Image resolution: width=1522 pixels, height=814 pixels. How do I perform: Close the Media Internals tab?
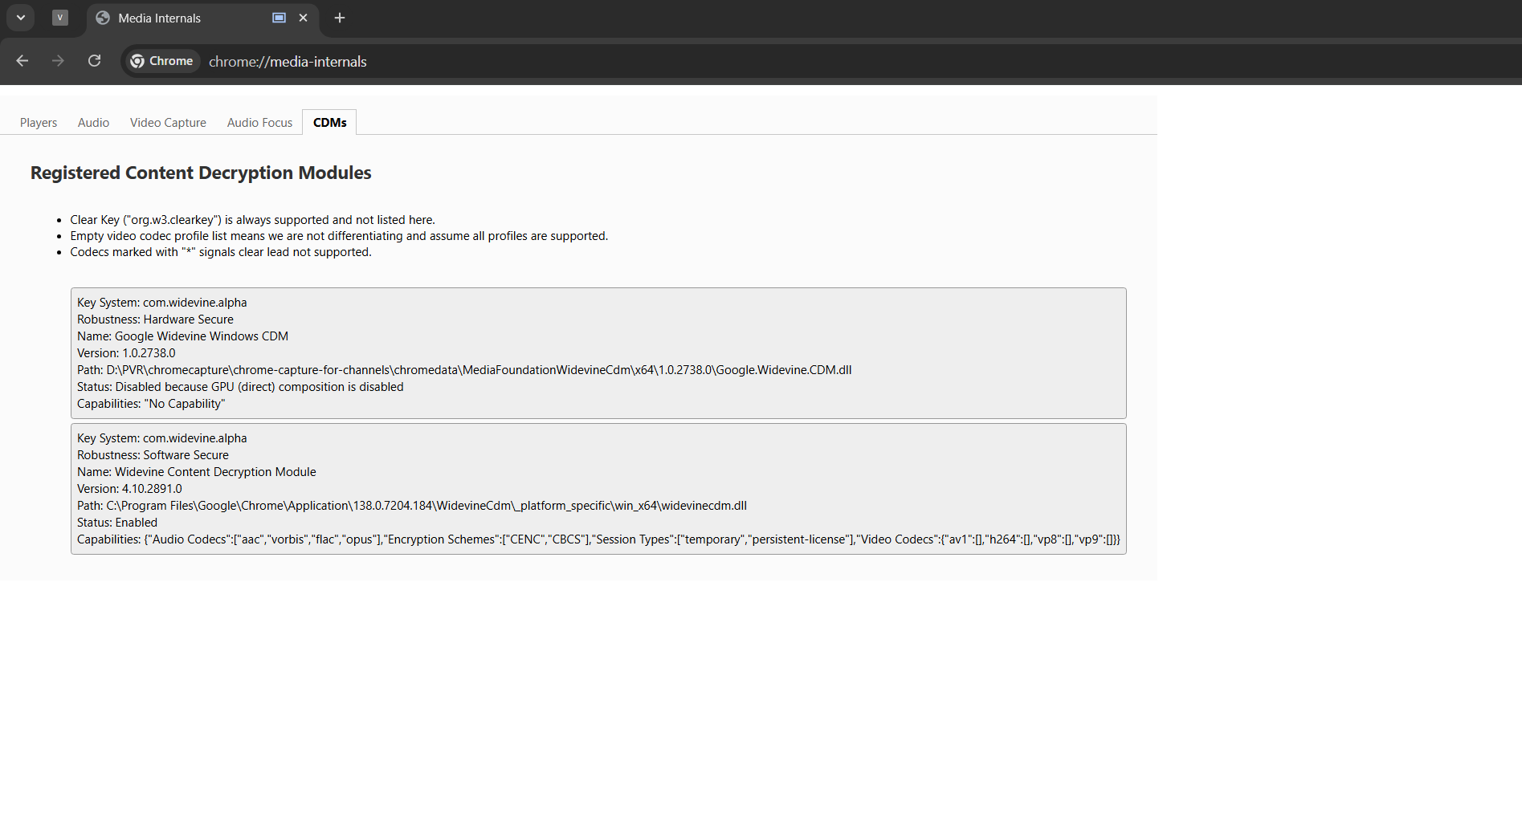(x=304, y=18)
